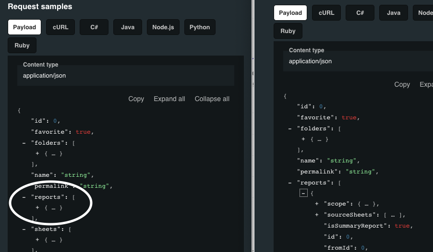The height and width of the screenshot is (252, 433).
Task: Select the Ruby tab in right panel
Action: (288, 31)
